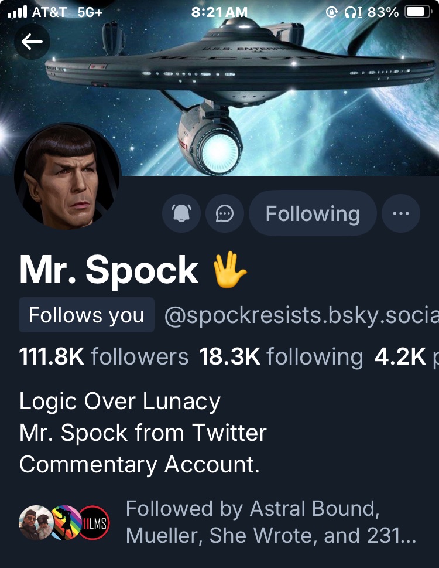Click the battery icon in status bar
439x568 pixels.
[417, 12]
